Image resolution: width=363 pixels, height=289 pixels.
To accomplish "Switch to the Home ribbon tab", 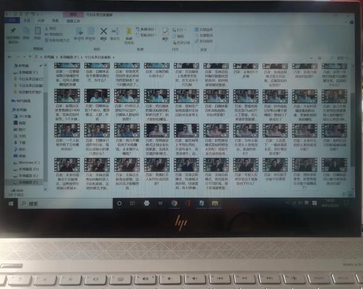I will (27, 21).
